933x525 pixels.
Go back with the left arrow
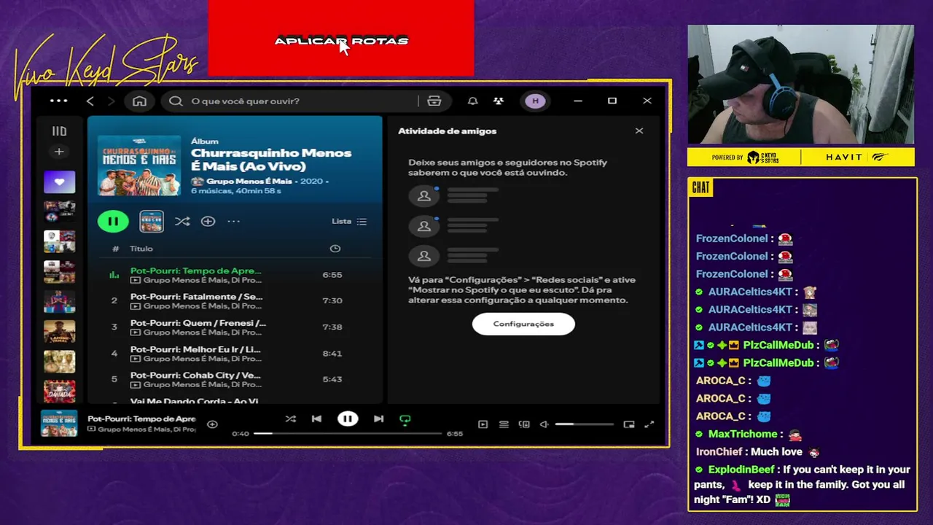[90, 101]
